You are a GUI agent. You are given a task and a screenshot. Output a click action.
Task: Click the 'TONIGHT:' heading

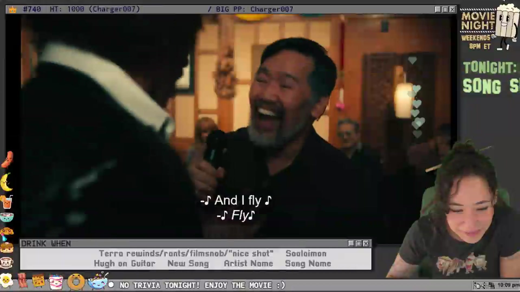tap(490, 68)
